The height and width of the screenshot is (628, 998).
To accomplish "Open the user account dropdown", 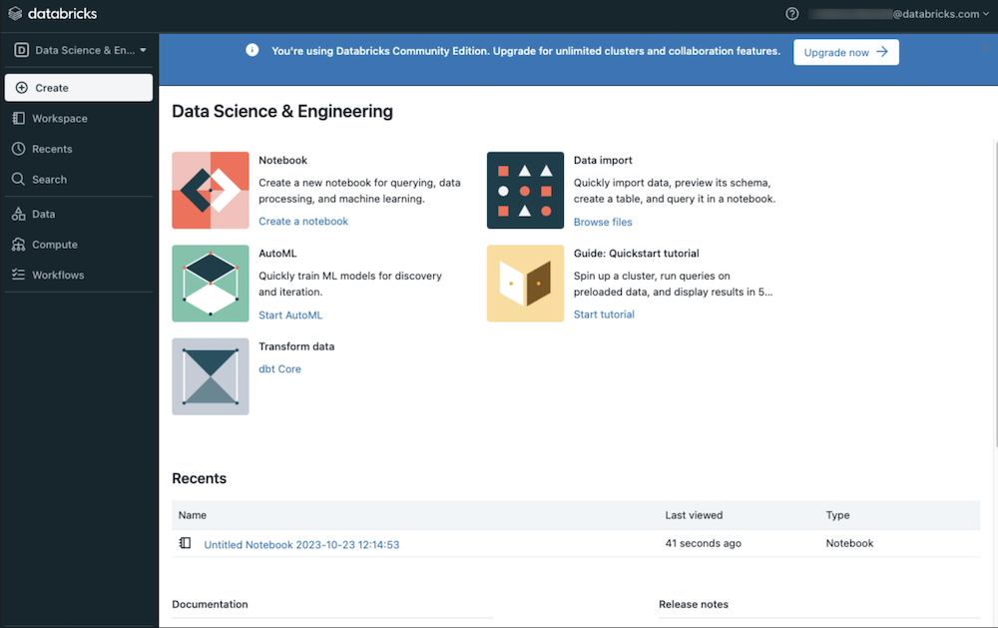I will click(899, 13).
